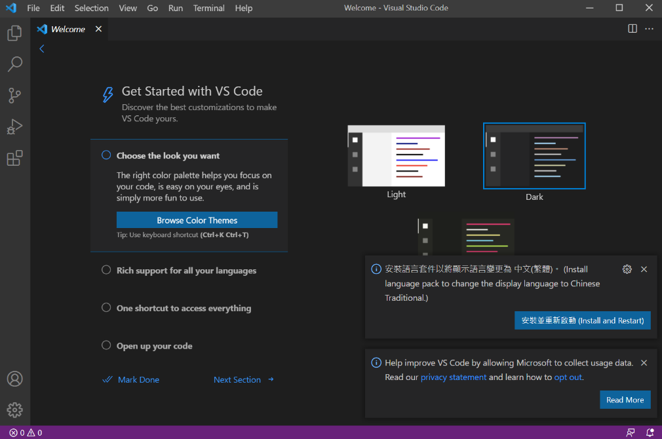Open the Accounts menu icon
Screen dimensions: 662x439
coord(15,379)
